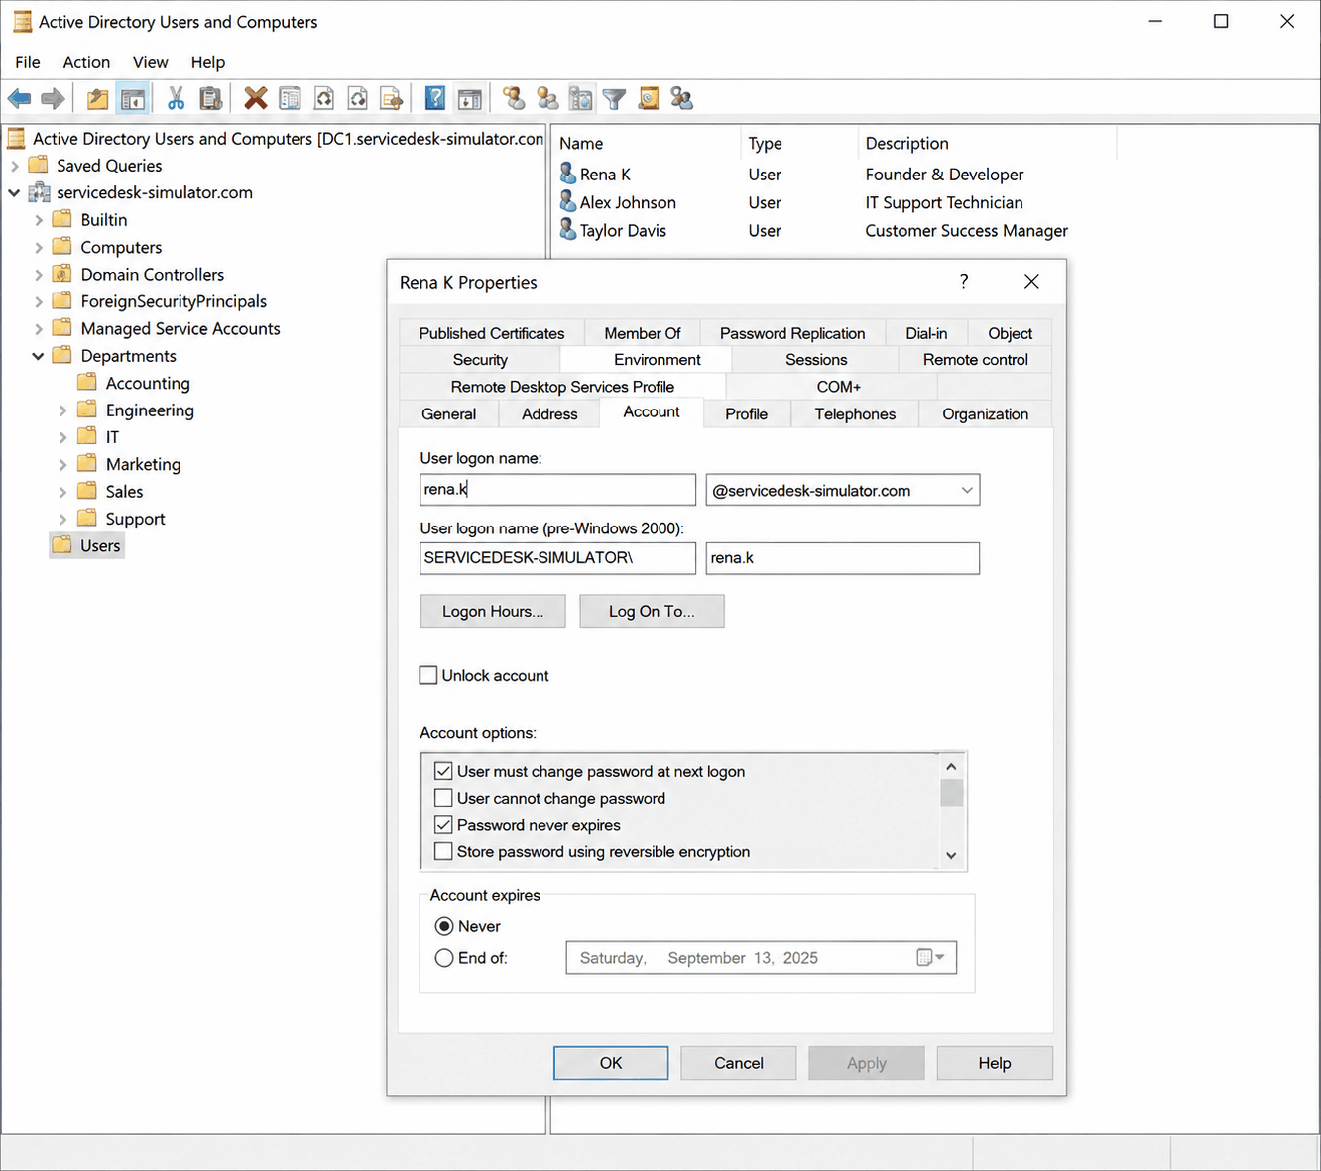The height and width of the screenshot is (1171, 1321).
Task: Create a new user with toolbar icon
Action: (x=514, y=98)
